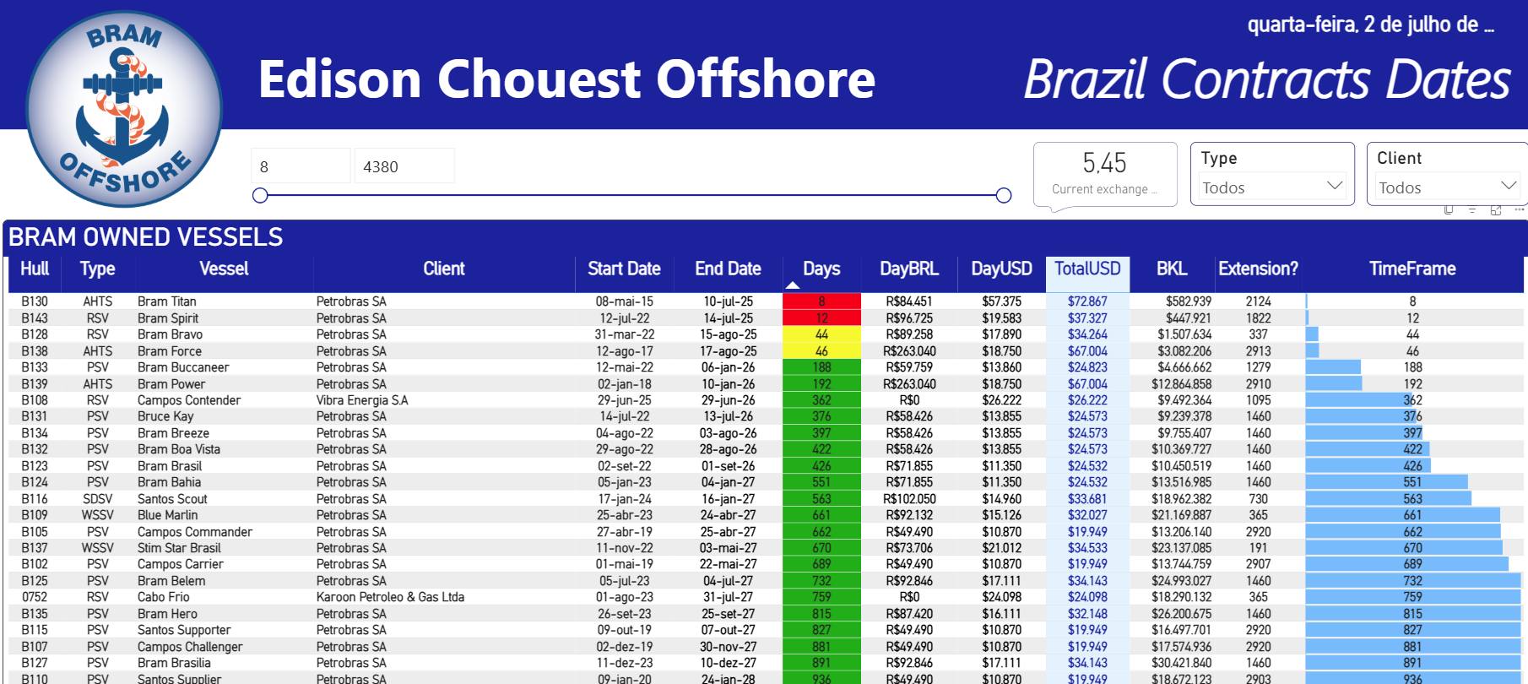Viewport: 1528px width, 684px height.
Task: Sort table by DayBRL column header
Action: [x=909, y=269]
